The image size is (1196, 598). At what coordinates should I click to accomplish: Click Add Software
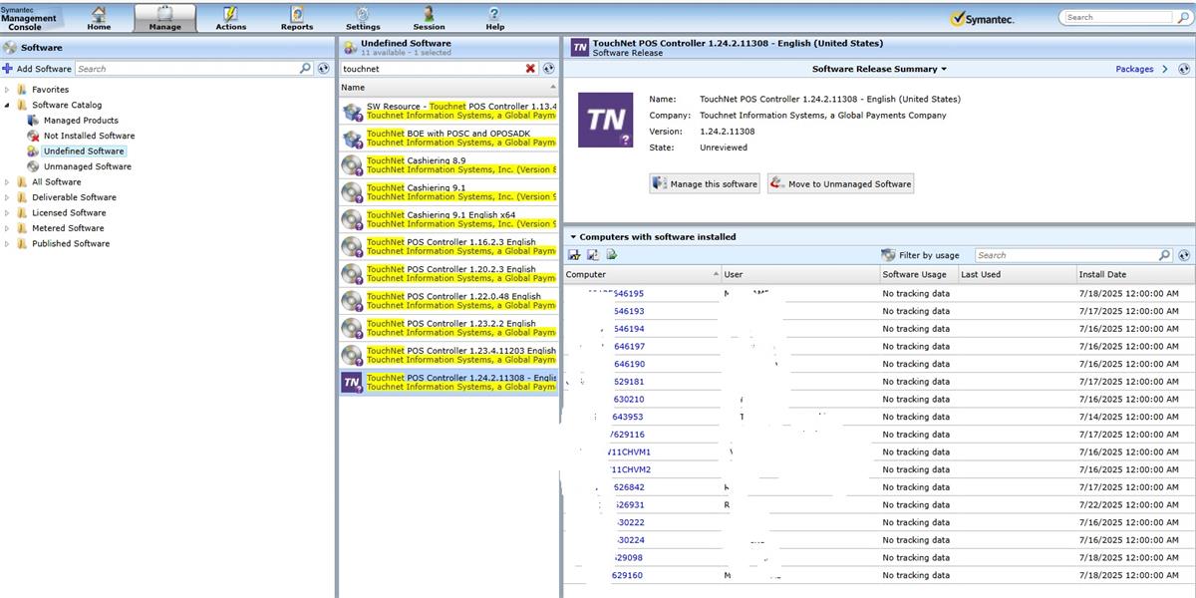pos(37,69)
